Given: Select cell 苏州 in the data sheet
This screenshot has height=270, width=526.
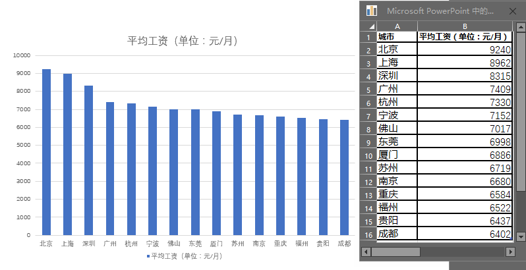Looking at the screenshot, I should coord(397,168).
